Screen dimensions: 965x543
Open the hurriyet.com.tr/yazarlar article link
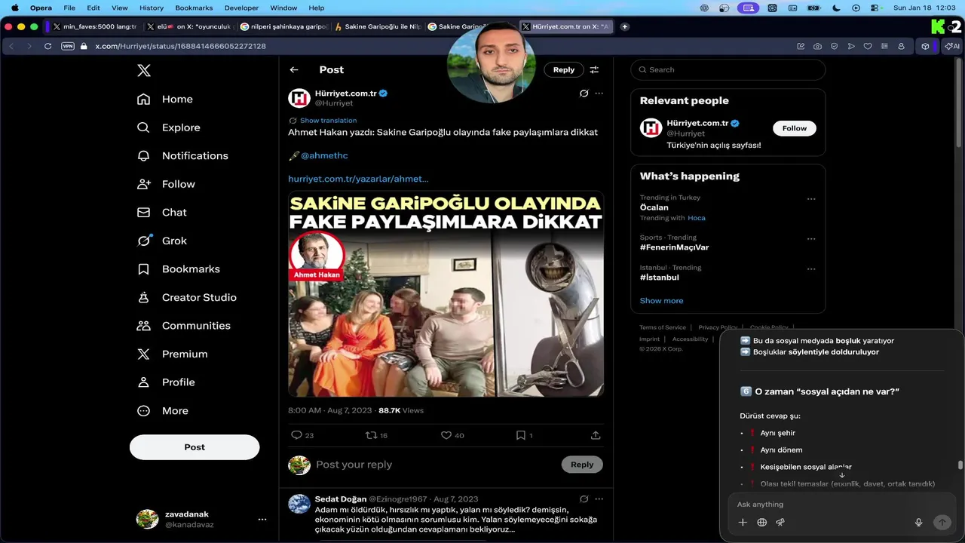coord(358,179)
